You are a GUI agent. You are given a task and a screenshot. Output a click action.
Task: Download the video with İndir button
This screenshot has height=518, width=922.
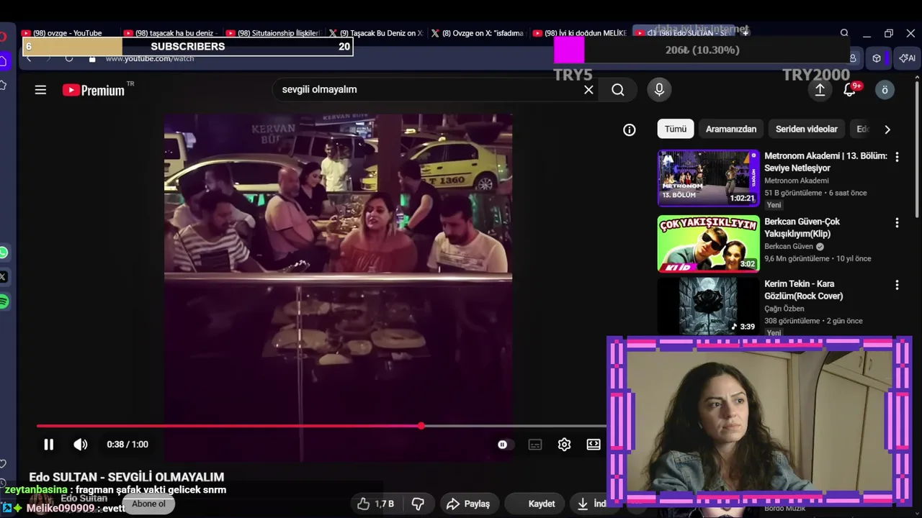click(591, 504)
